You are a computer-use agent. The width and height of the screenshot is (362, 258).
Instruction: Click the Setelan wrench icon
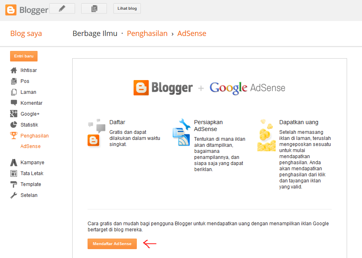(14, 195)
